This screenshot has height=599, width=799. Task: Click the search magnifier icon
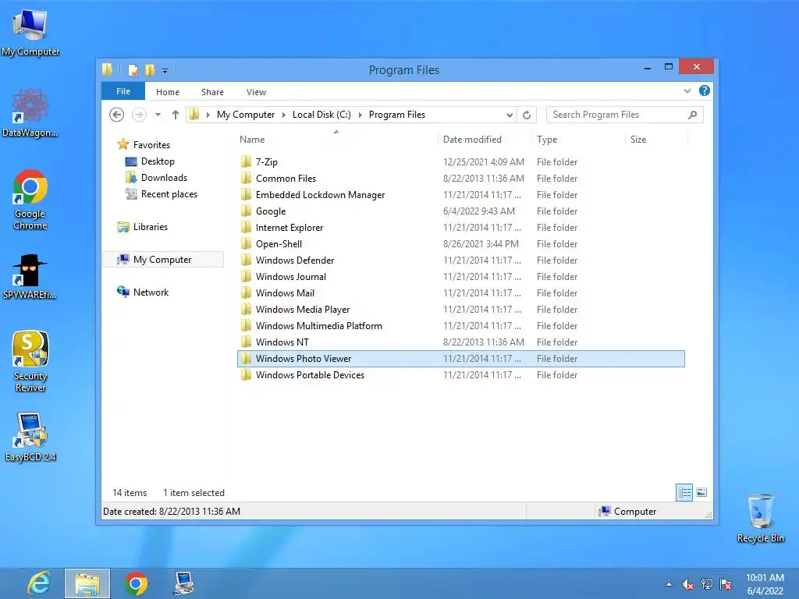coord(692,115)
